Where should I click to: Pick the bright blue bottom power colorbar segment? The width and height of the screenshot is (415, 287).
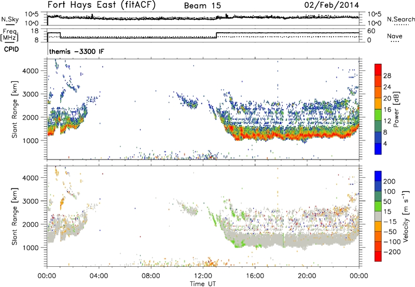(x=378, y=149)
